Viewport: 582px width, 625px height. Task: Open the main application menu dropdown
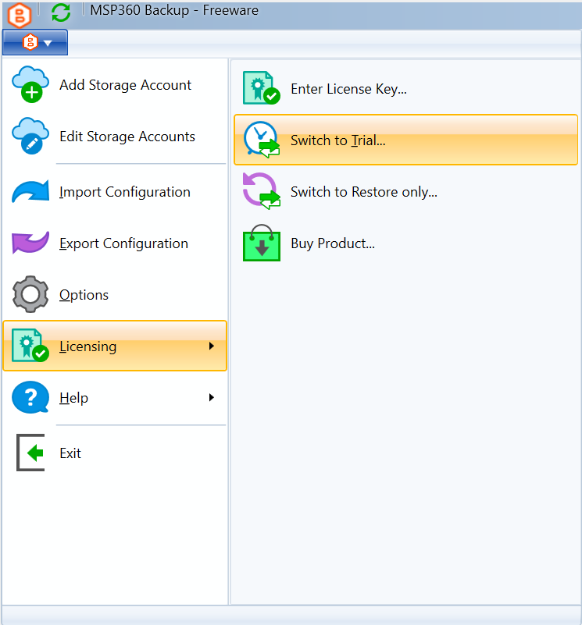(34, 42)
